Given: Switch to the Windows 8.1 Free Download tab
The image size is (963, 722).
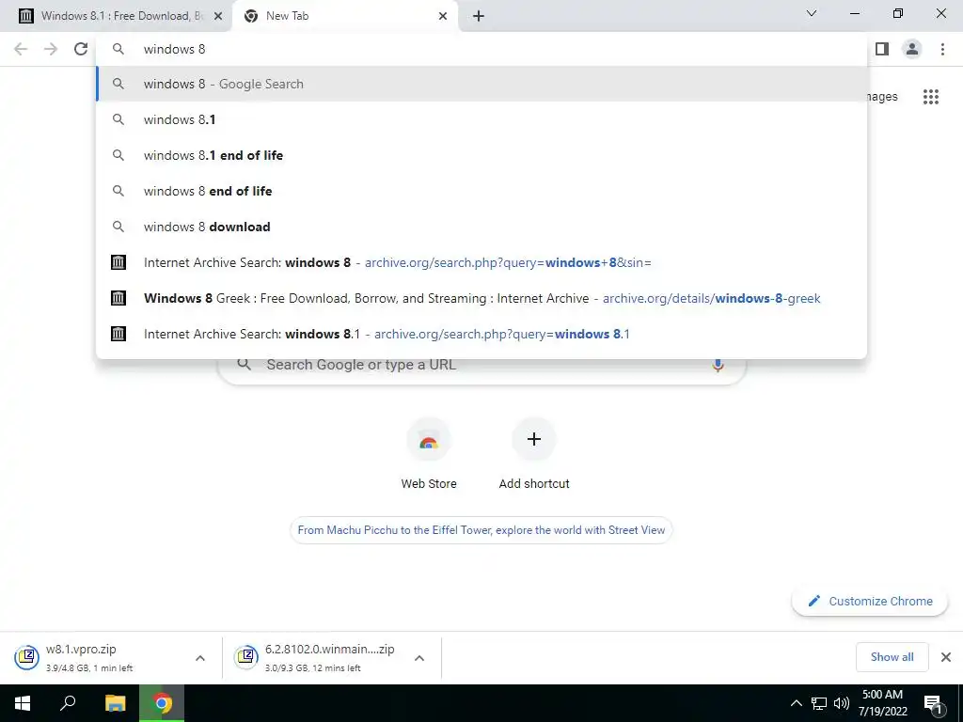Looking at the screenshot, I should (116, 17).
